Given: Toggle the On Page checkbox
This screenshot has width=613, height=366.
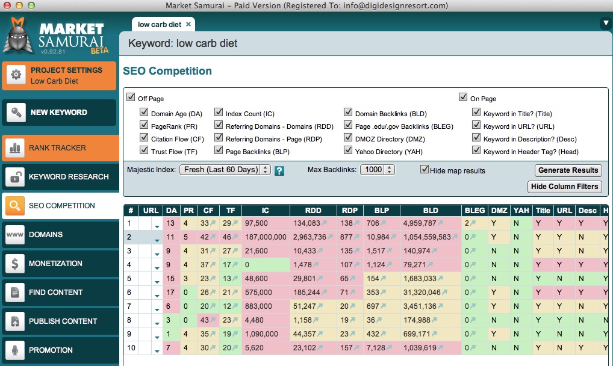Looking at the screenshot, I should tap(463, 97).
